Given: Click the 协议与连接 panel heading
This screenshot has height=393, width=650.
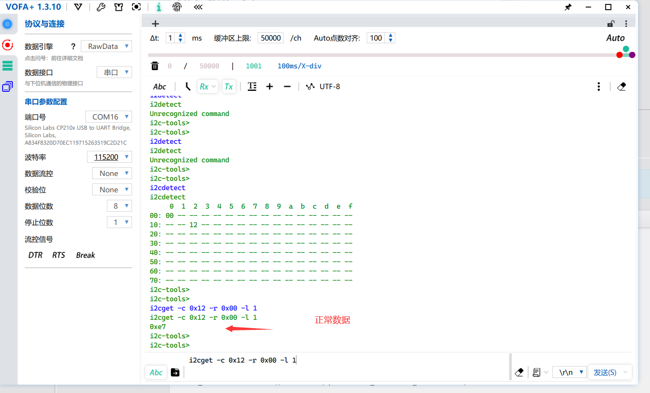Looking at the screenshot, I should (x=45, y=24).
